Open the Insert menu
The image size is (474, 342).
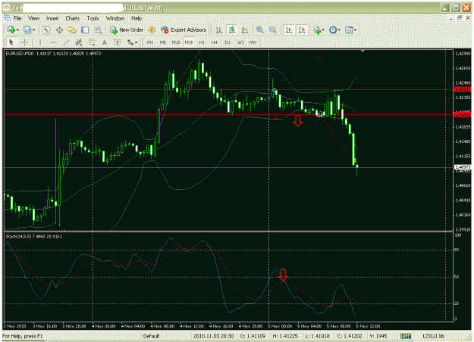tap(52, 18)
